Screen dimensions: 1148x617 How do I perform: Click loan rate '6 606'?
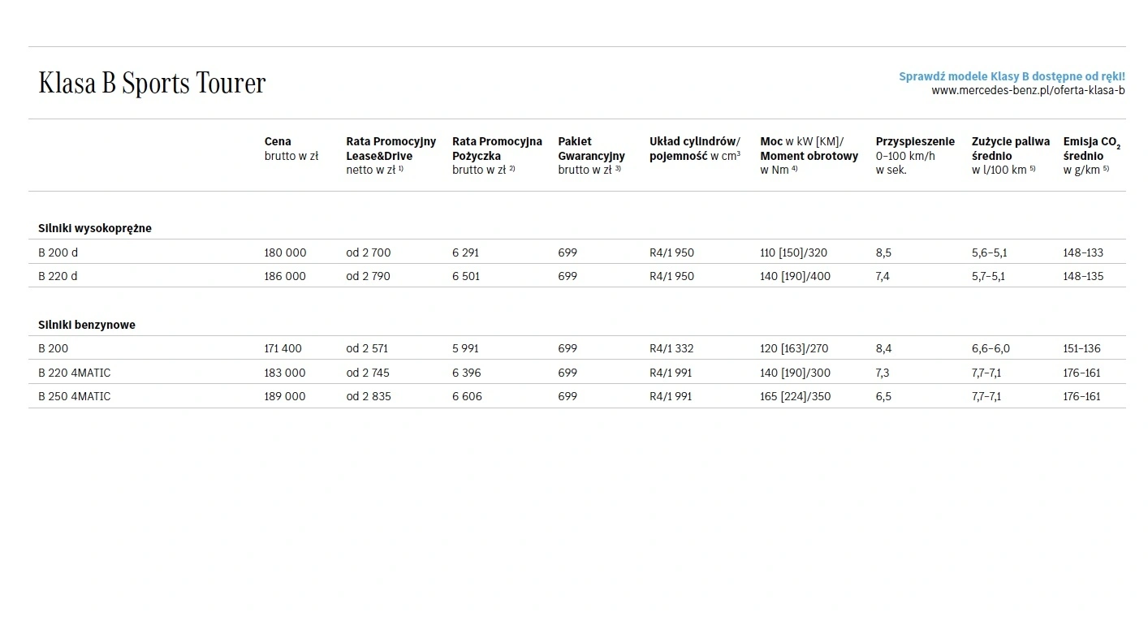coord(467,396)
